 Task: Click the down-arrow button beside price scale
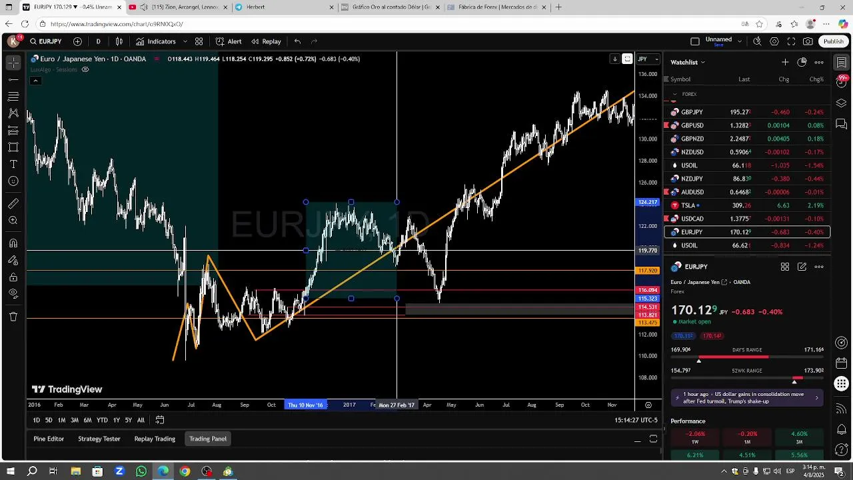coord(614,59)
